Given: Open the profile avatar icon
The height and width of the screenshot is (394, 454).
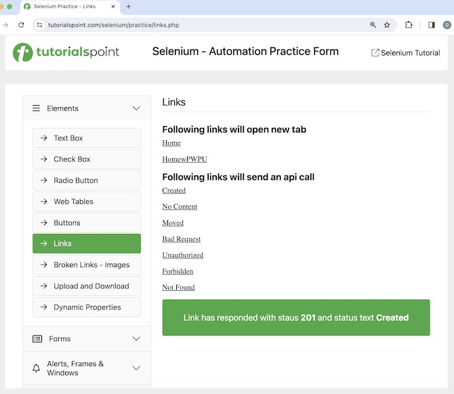Looking at the screenshot, I should (447, 25).
